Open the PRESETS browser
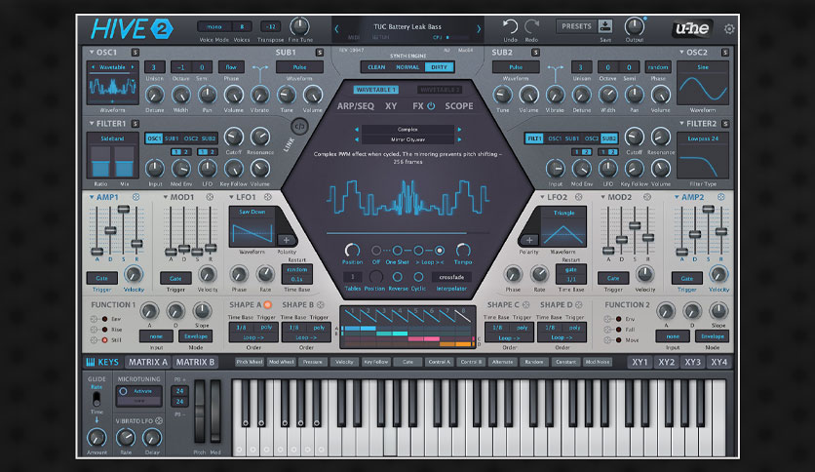The height and width of the screenshot is (472, 815). (x=576, y=26)
